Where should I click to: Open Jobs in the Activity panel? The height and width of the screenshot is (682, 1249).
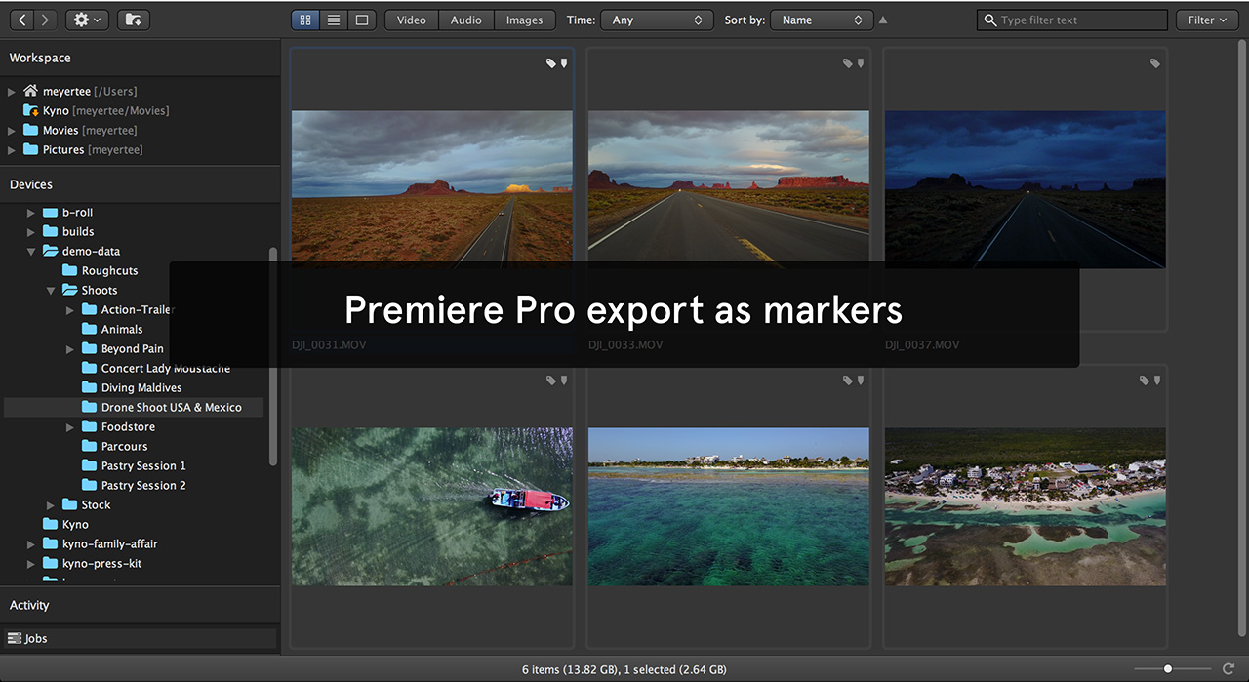click(x=36, y=639)
